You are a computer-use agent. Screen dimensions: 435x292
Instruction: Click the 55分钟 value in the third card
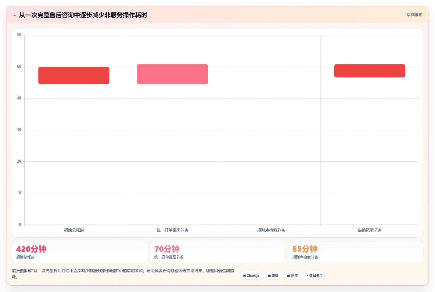[305, 249]
